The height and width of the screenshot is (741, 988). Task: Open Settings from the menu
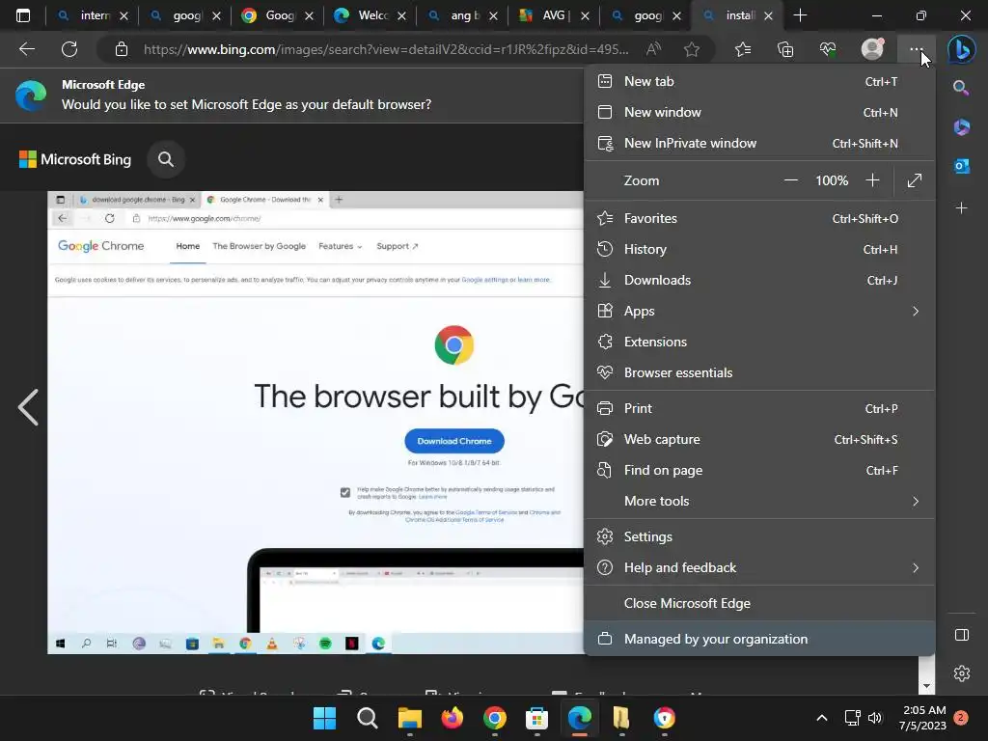[759, 536]
